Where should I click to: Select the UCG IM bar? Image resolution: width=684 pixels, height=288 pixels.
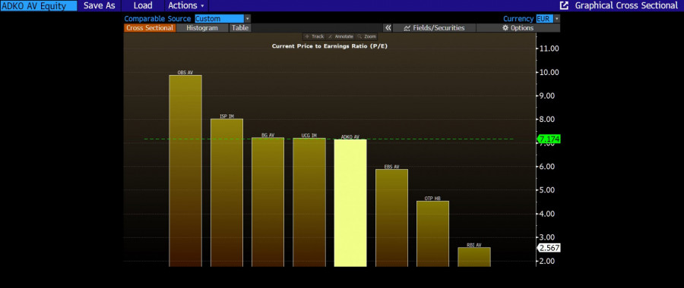pos(309,202)
